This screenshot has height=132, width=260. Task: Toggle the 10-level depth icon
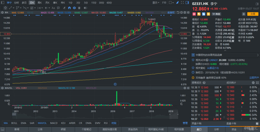point(257,123)
